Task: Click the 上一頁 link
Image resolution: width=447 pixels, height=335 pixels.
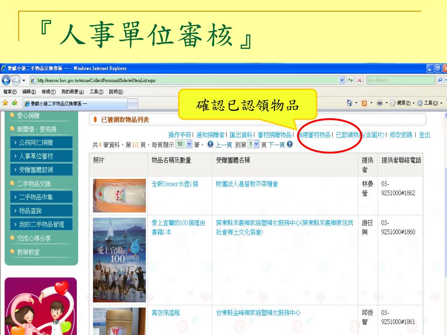Action: [224, 145]
